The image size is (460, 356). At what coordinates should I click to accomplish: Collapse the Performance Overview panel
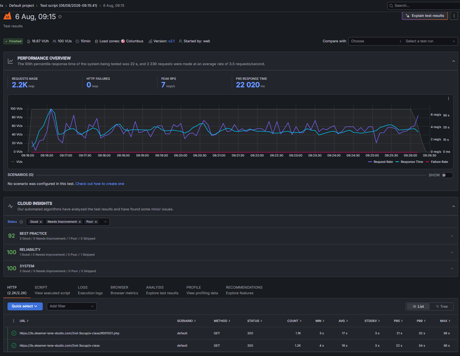coord(453,61)
